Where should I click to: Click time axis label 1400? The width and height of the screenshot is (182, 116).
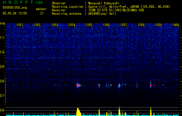[176, 25]
